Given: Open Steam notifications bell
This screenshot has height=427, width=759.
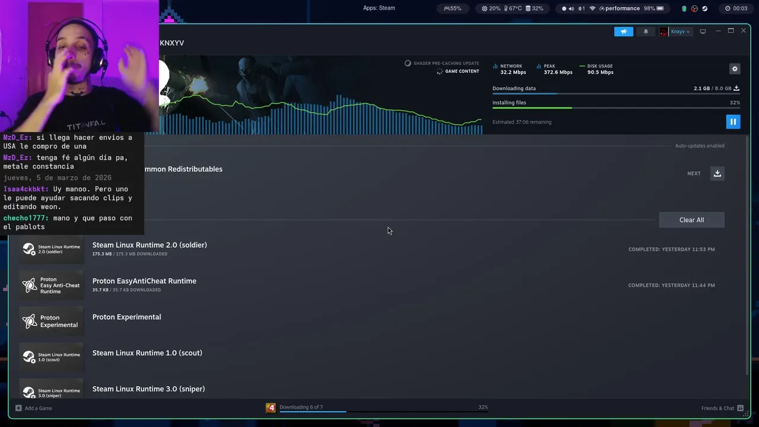Looking at the screenshot, I should point(646,31).
